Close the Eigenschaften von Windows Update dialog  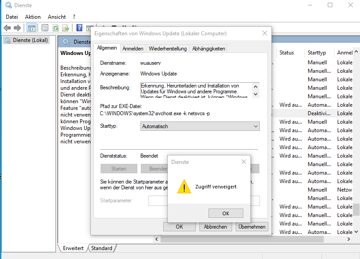pyautogui.click(x=265, y=33)
